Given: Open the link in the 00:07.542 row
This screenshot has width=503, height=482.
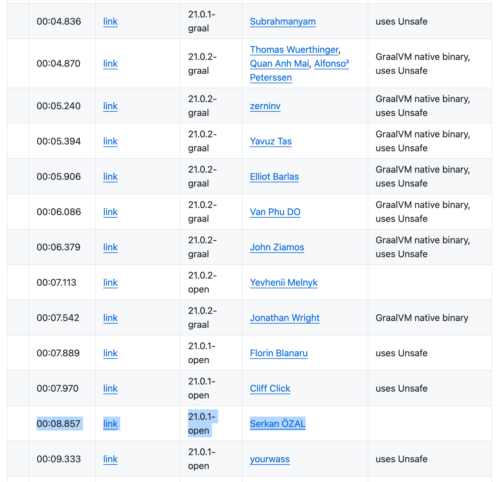Looking at the screenshot, I should (110, 318).
